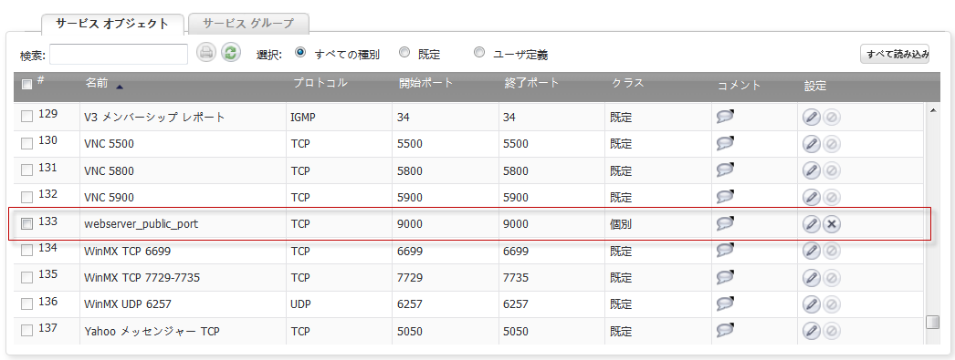The height and width of the screenshot is (360, 955).
Task: Edit the WinMX TCP 7729-7735 service
Action: [x=812, y=277]
